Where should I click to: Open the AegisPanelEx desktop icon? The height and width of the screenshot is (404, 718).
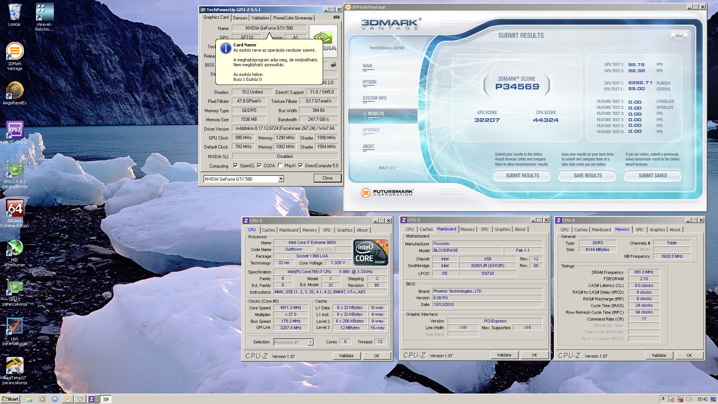click(x=15, y=93)
